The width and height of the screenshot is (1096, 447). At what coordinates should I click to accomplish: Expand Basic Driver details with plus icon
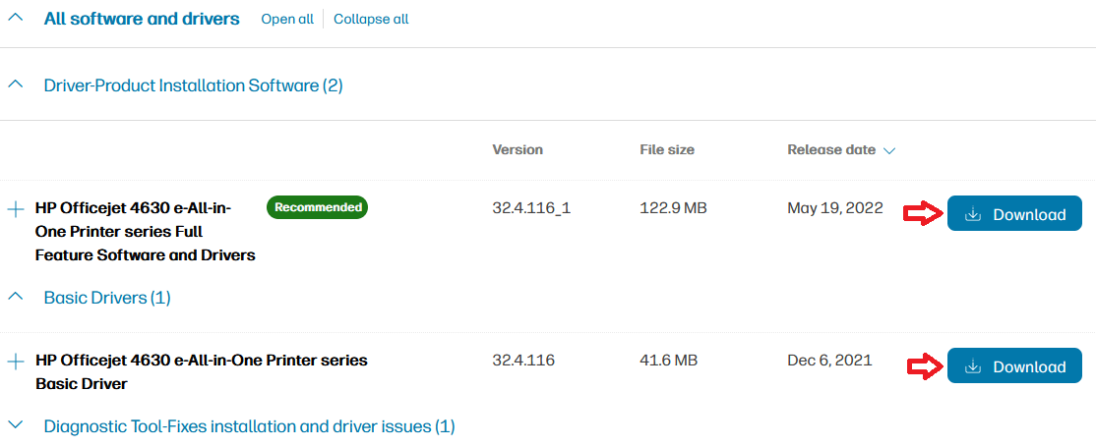(x=15, y=362)
